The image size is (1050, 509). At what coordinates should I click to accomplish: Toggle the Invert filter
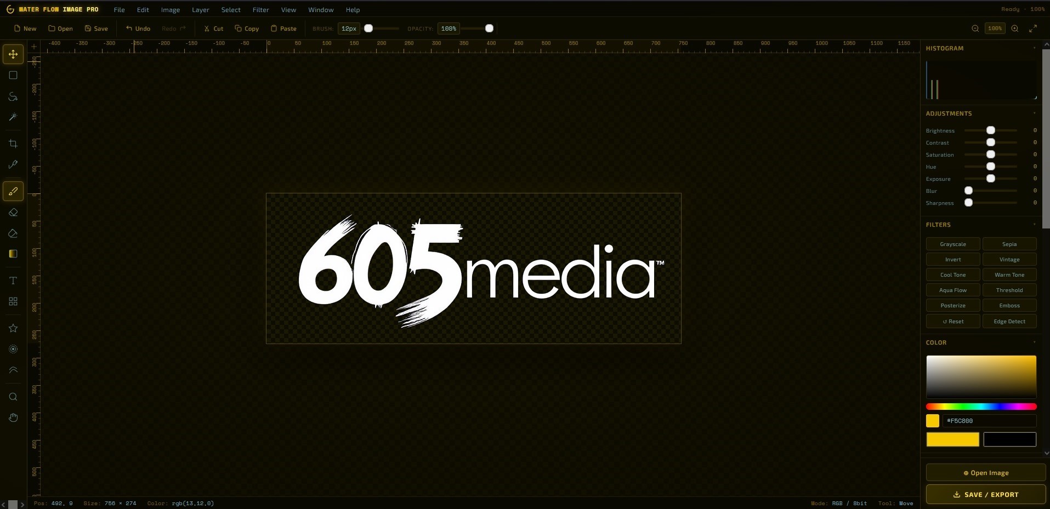(952, 260)
